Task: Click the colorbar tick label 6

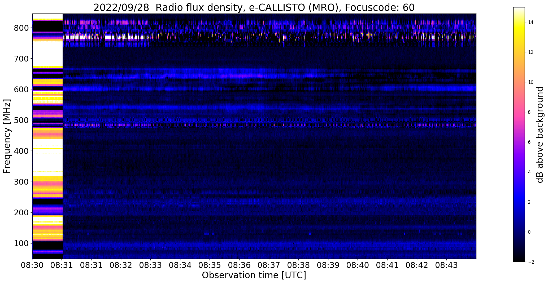Action: [x=529, y=142]
